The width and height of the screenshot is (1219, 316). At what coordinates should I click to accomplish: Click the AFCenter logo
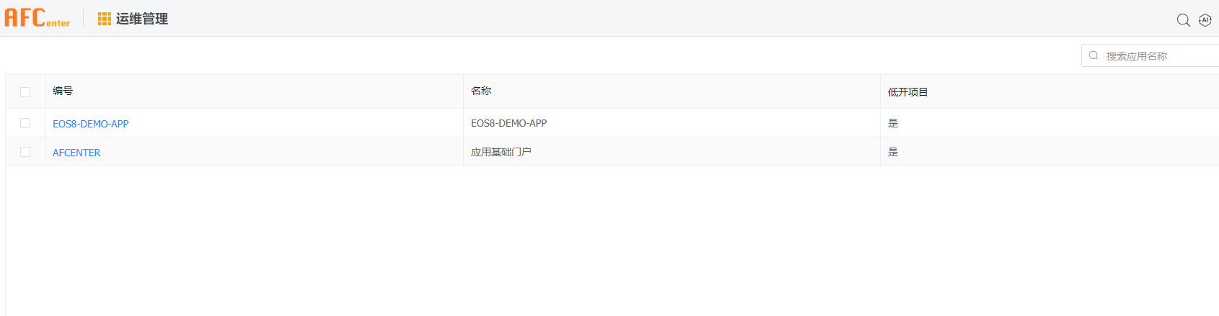38,18
